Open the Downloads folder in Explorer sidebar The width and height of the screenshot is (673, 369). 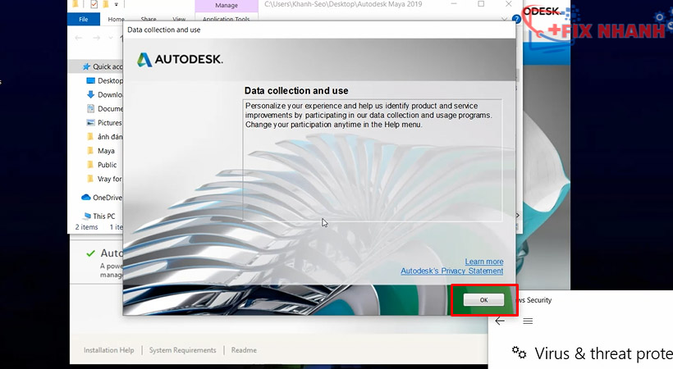click(105, 95)
